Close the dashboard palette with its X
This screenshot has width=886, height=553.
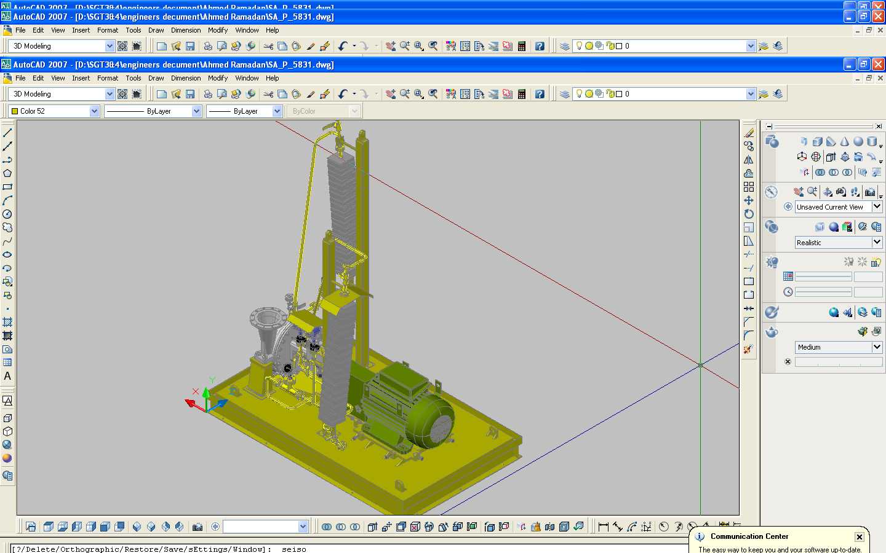pos(879,127)
